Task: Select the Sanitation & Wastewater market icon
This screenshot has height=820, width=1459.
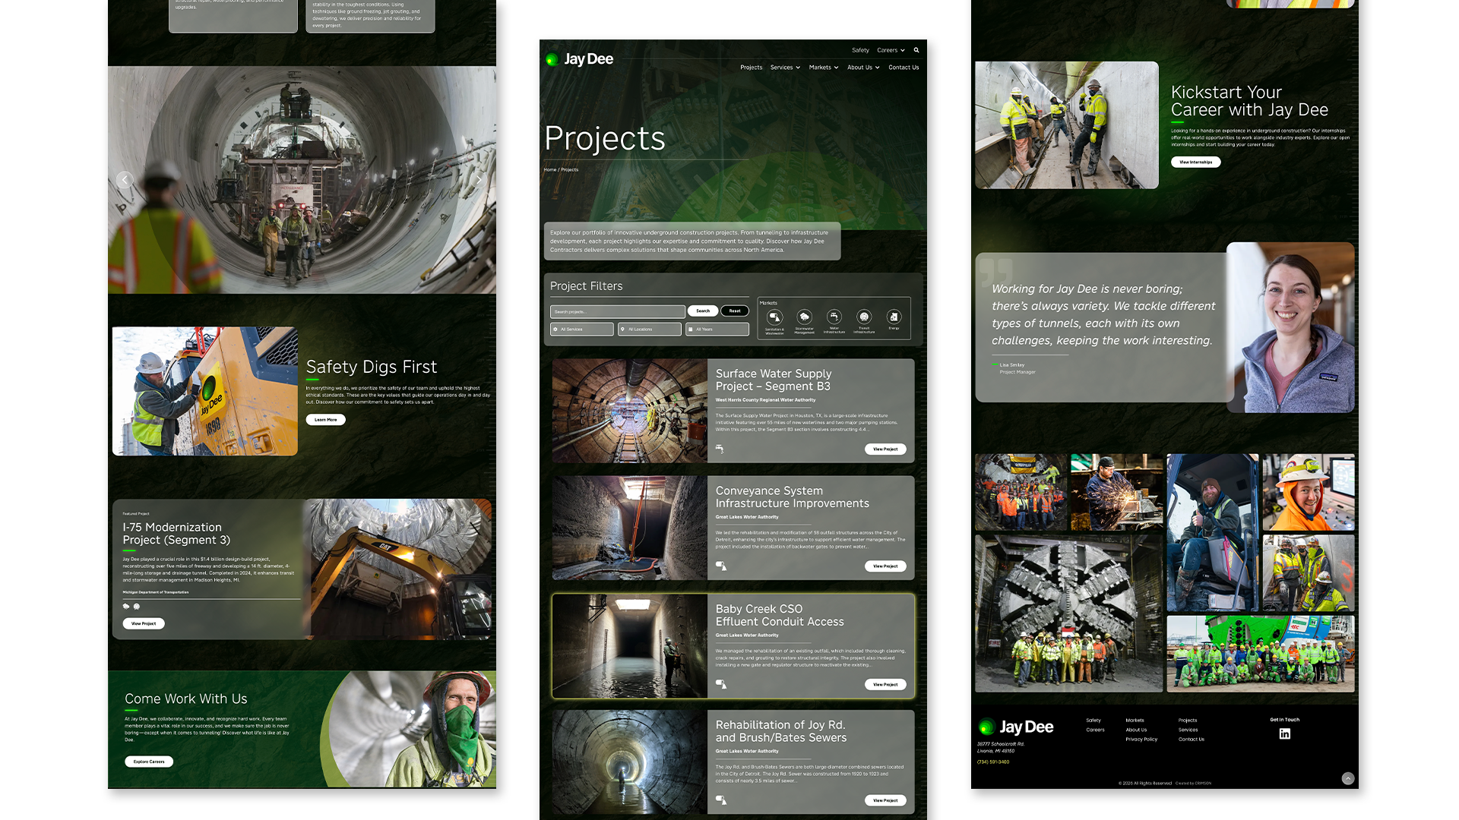Action: click(774, 317)
